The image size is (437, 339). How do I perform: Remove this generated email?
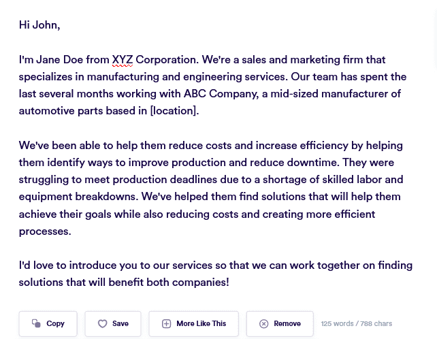pos(280,324)
